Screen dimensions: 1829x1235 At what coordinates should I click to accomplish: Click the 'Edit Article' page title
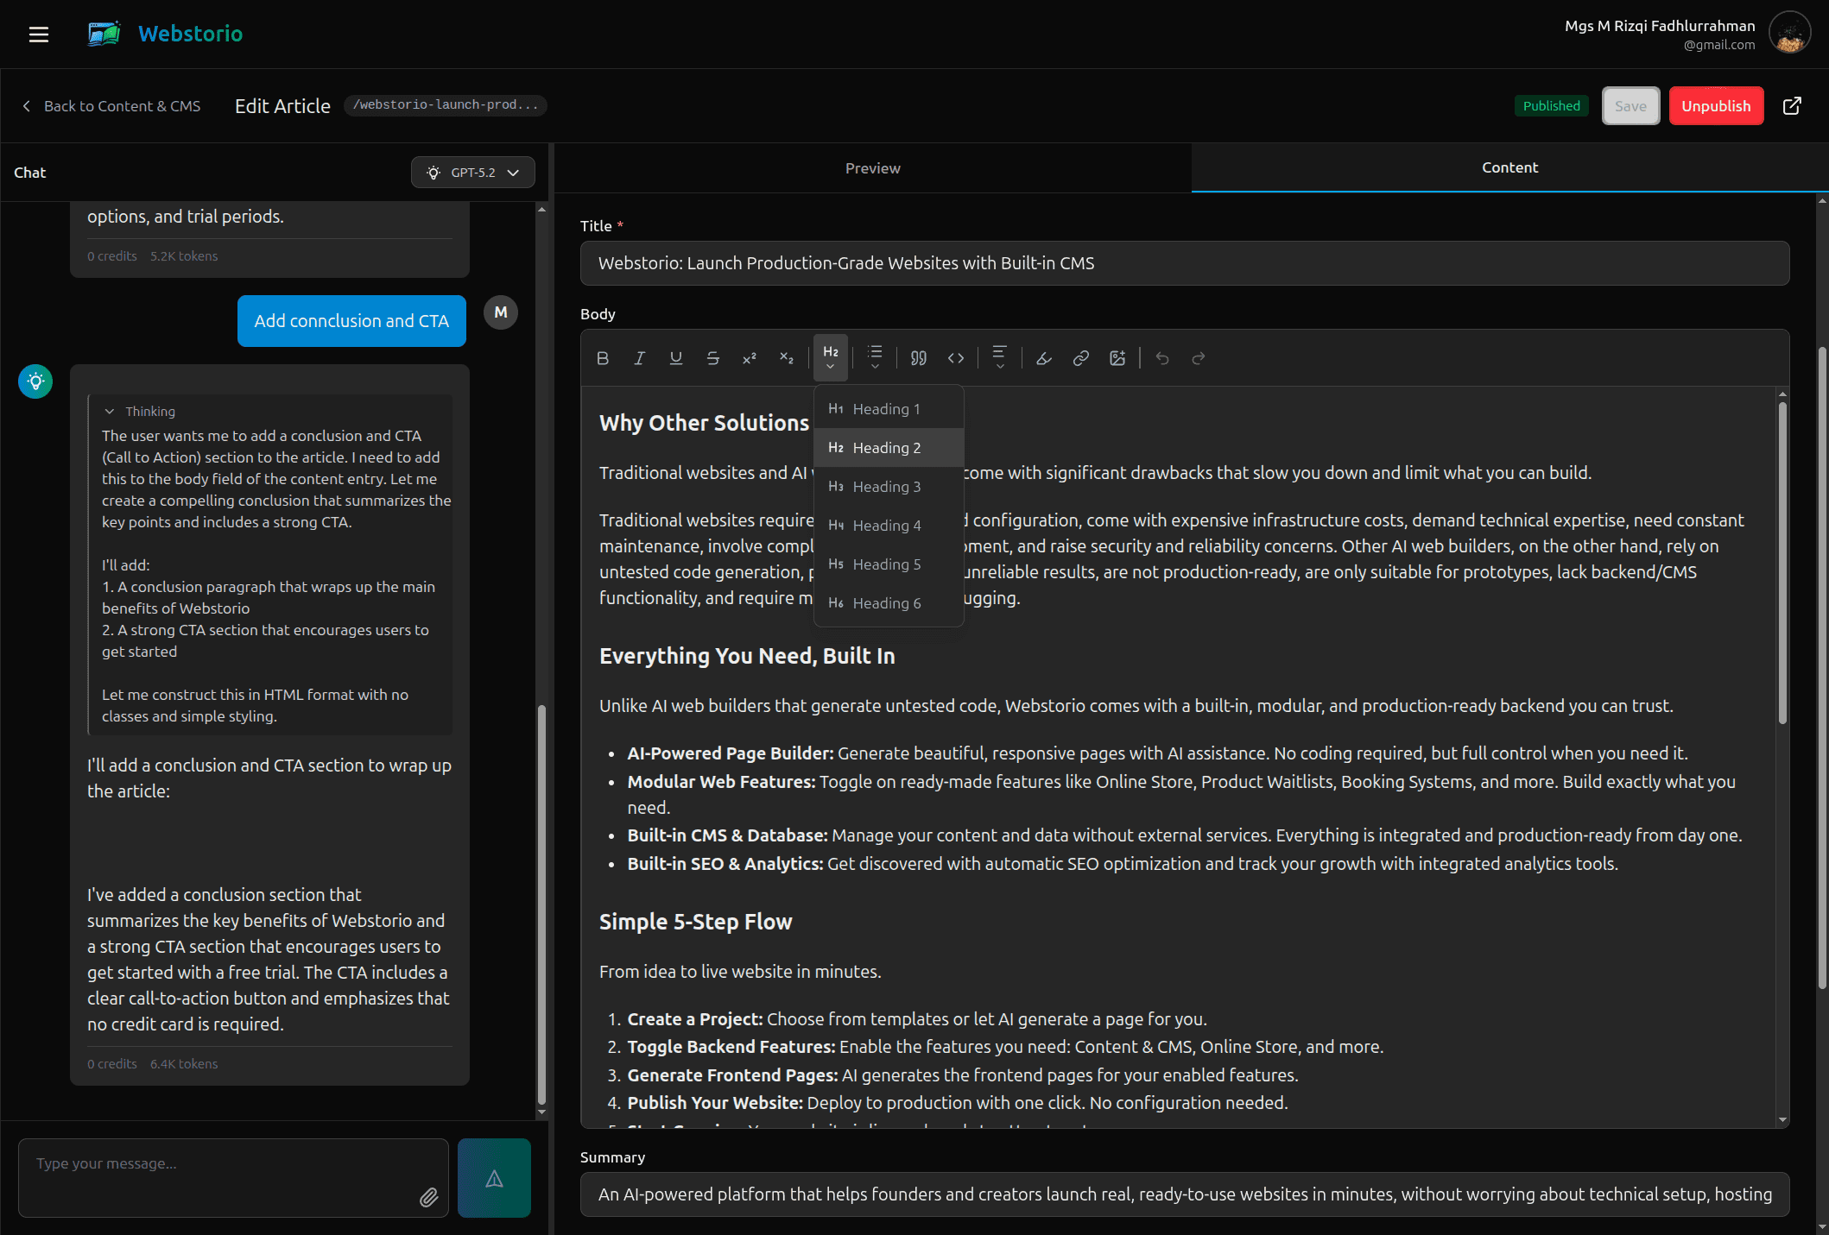pyautogui.click(x=282, y=106)
